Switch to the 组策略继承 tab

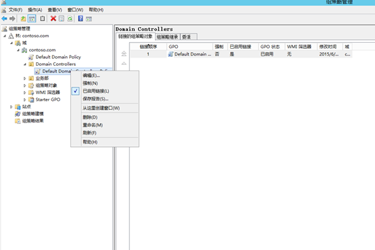pyautogui.click(x=168, y=37)
